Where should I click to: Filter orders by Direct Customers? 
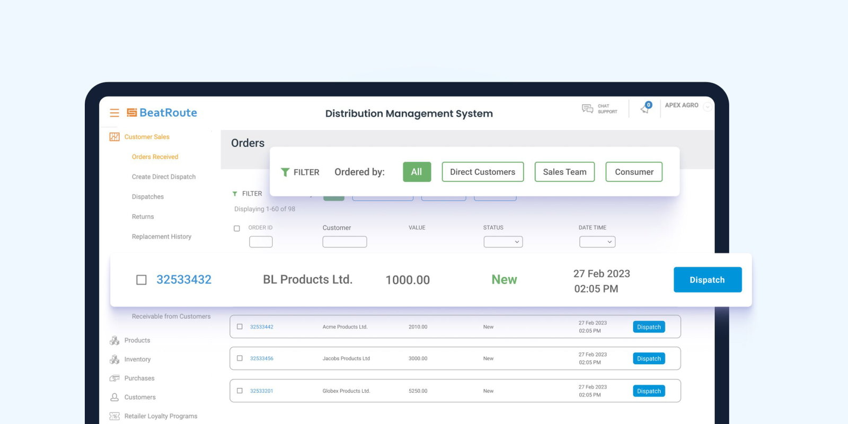tap(482, 172)
